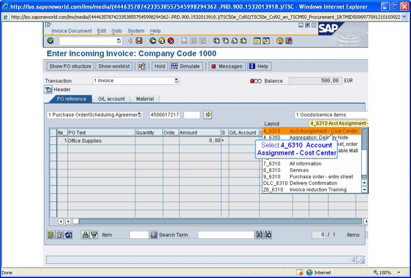Click the refresh icon below the table
Viewport: 411px width, 278px height.
(x=68, y=235)
